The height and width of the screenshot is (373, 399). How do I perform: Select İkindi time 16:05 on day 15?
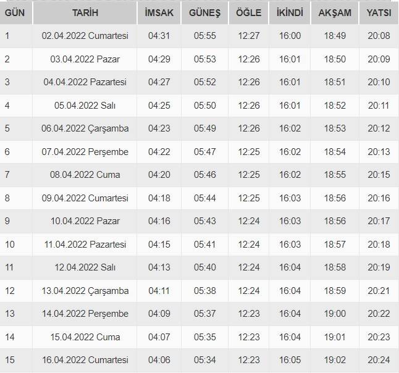290,360
